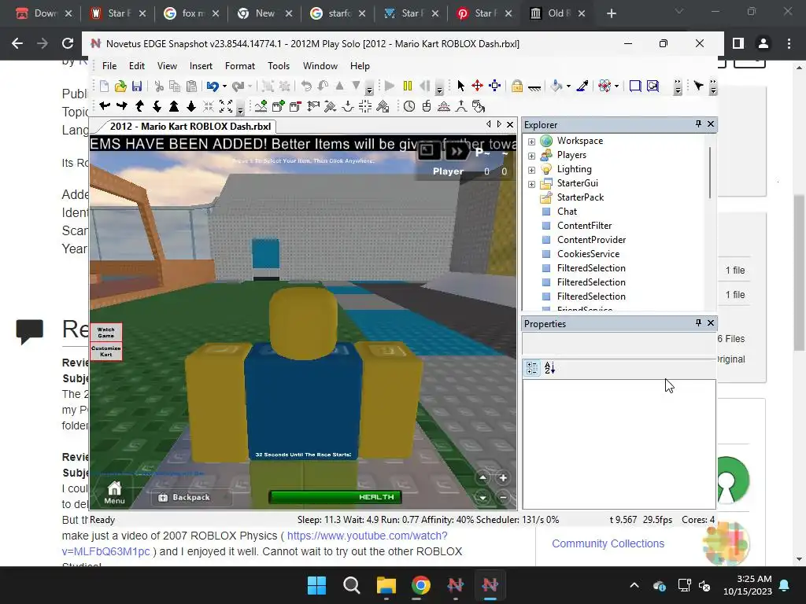Click the blue Undo arrow icon
Image resolution: width=806 pixels, height=604 pixels.
point(212,87)
